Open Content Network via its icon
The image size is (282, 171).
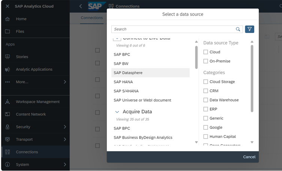pos(7,114)
